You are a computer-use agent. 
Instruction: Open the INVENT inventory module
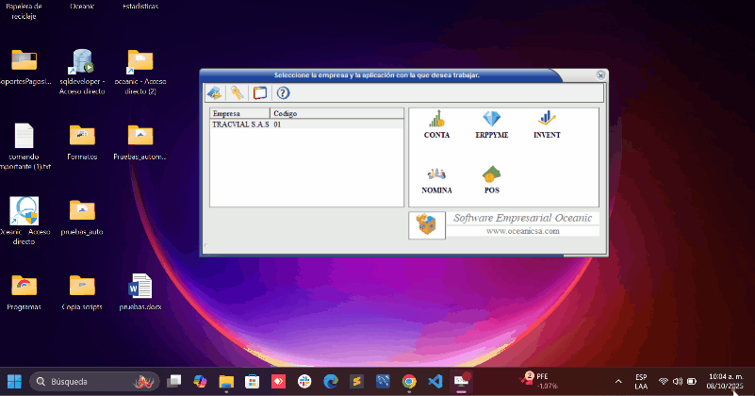[x=547, y=123]
